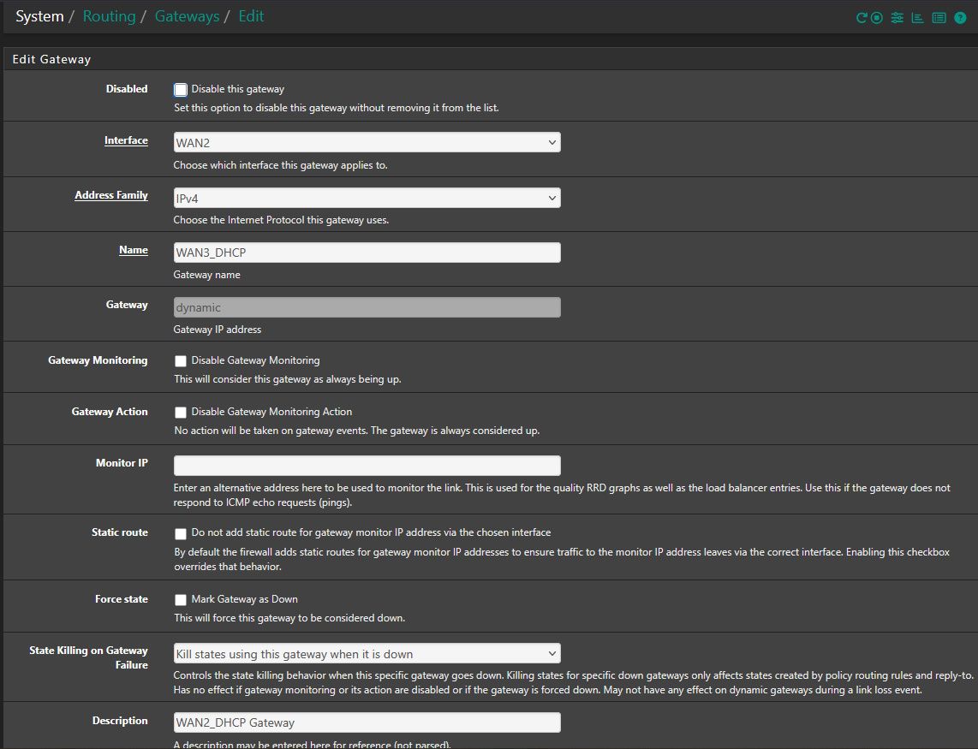Click the empty Monitor IP field

[x=367, y=466]
